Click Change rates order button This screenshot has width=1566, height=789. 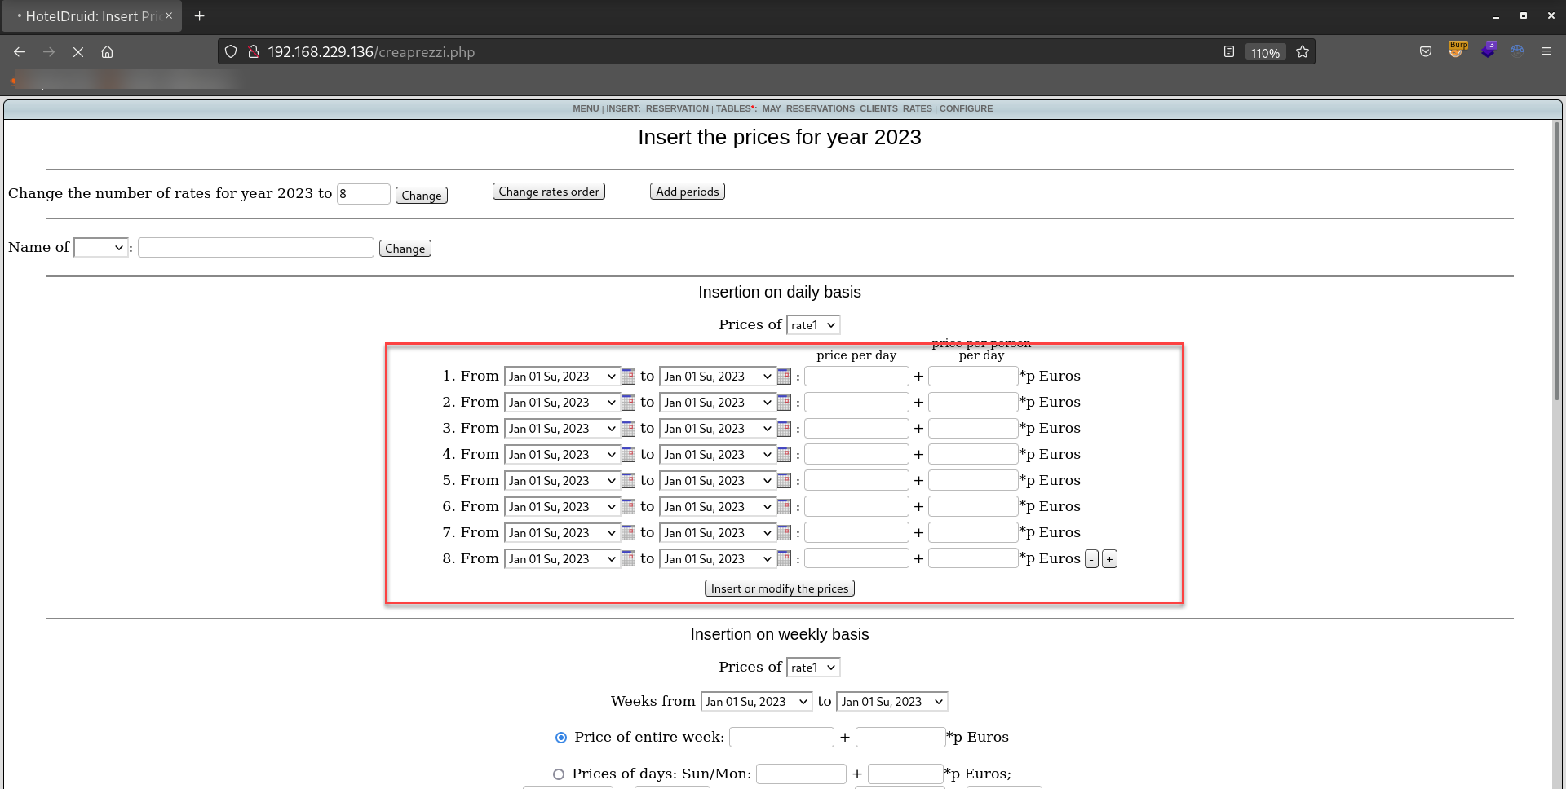(x=549, y=192)
